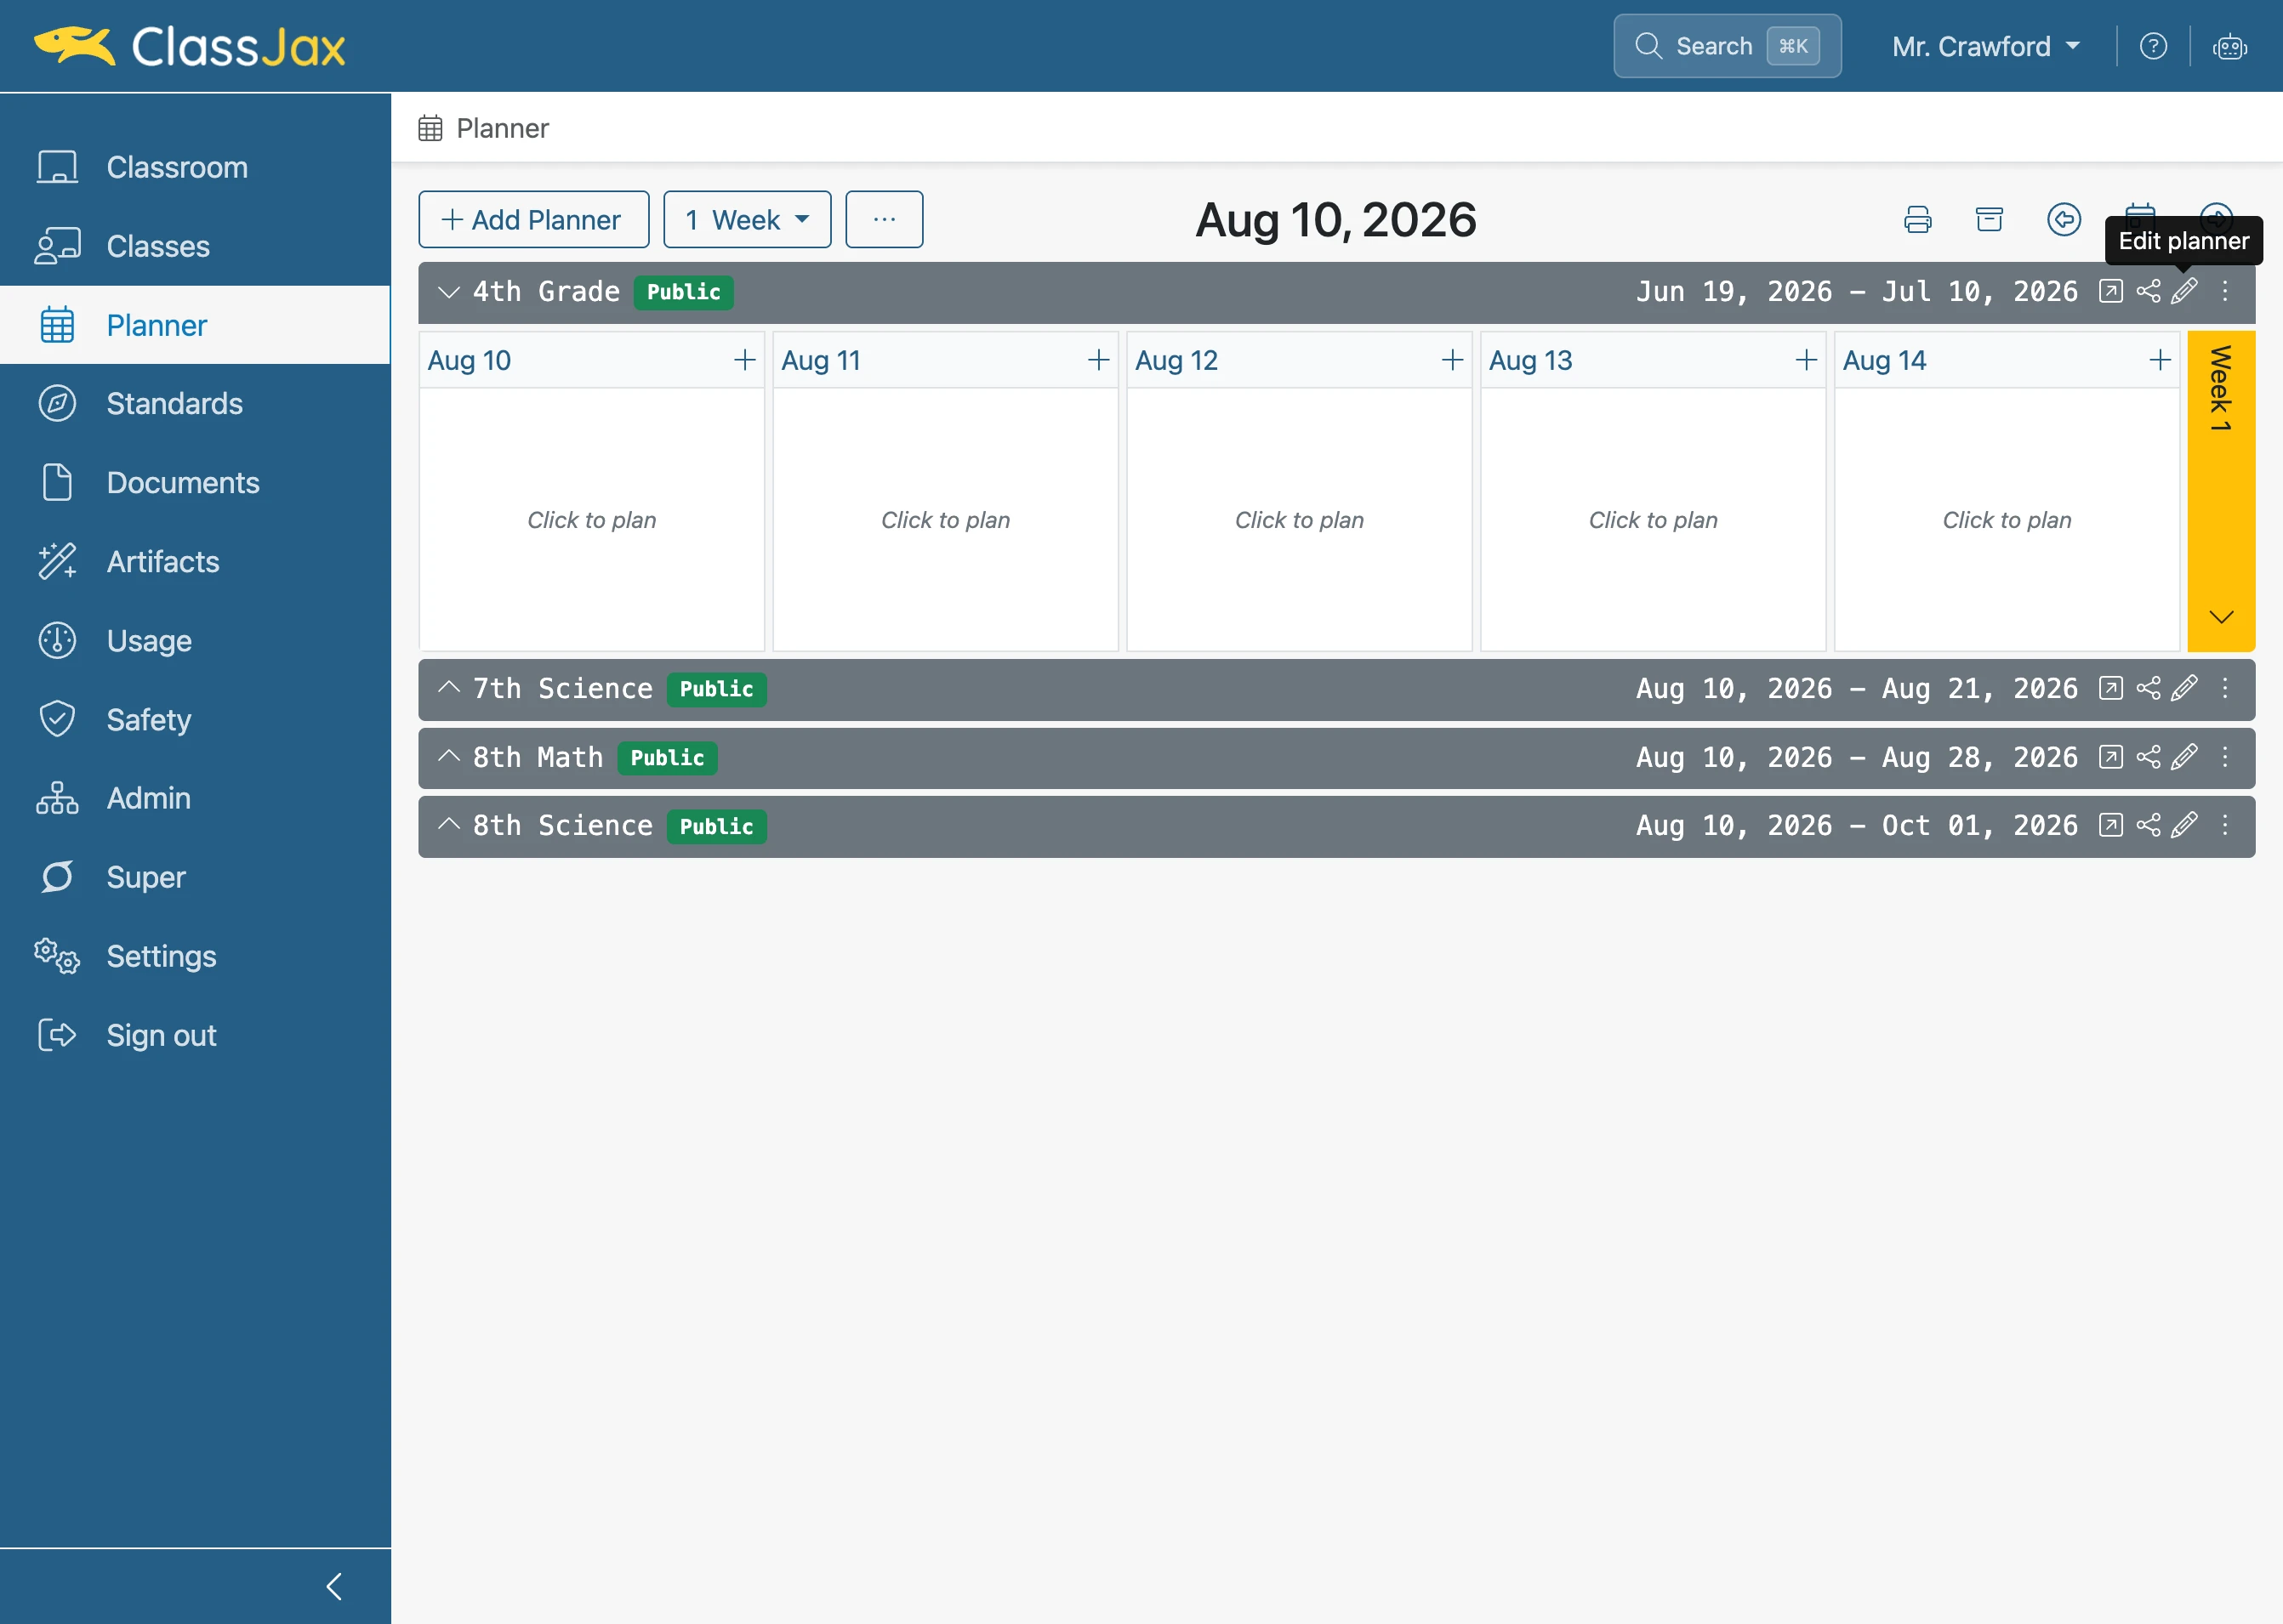Click to plan in Aug 12 cell

pos(1299,520)
